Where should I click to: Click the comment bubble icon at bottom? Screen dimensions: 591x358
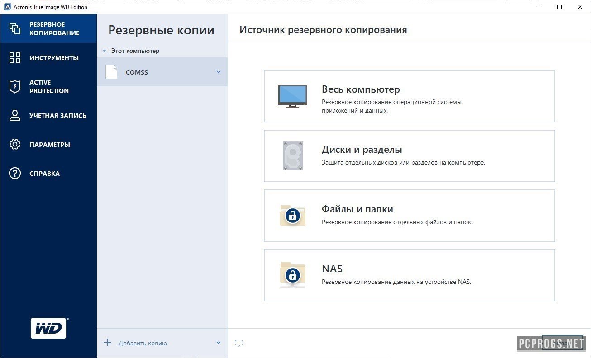(x=239, y=343)
